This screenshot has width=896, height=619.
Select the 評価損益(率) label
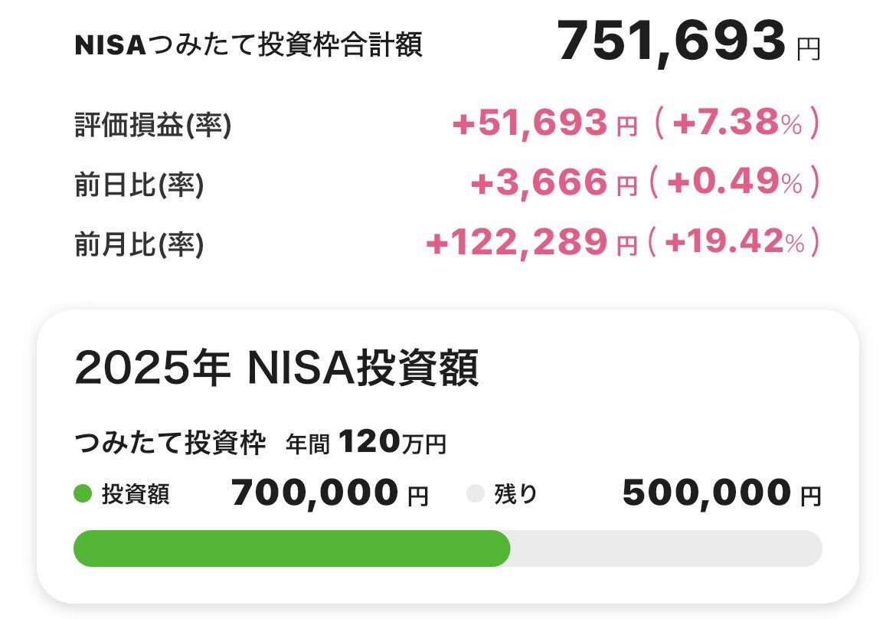click(153, 125)
